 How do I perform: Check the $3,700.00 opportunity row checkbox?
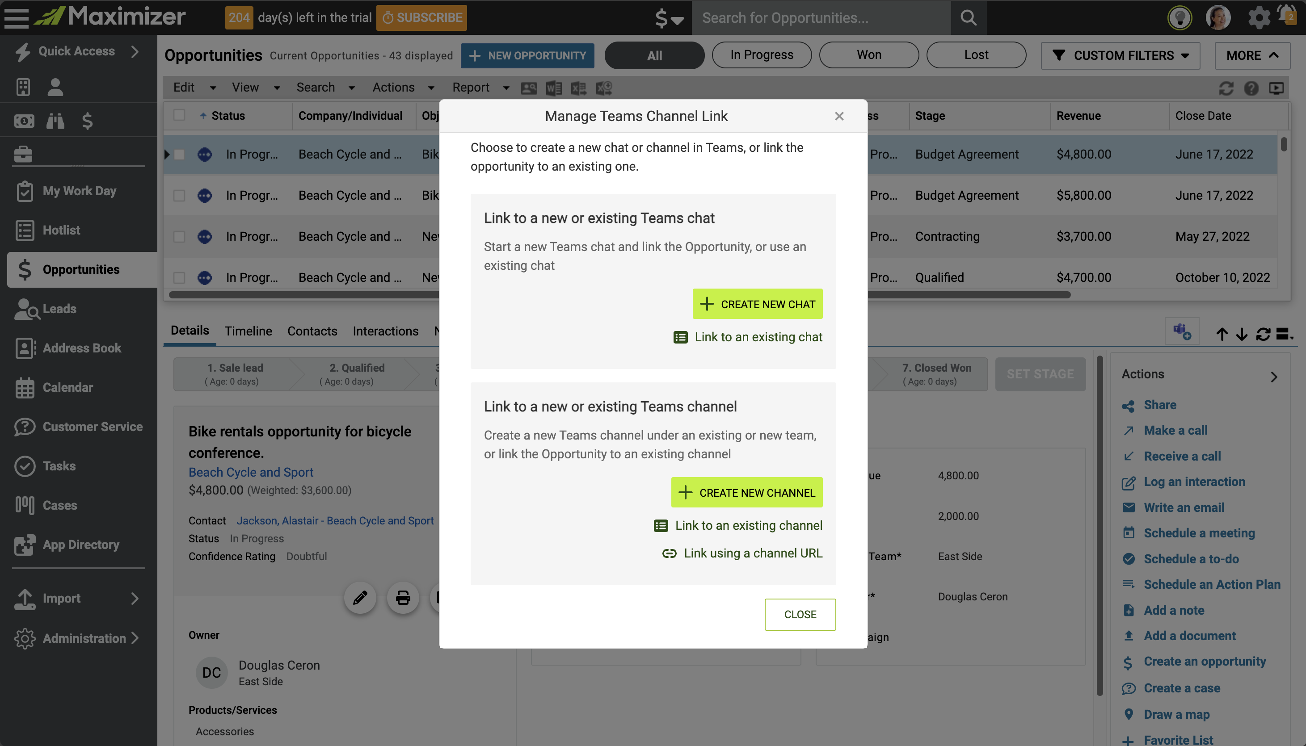[179, 236]
